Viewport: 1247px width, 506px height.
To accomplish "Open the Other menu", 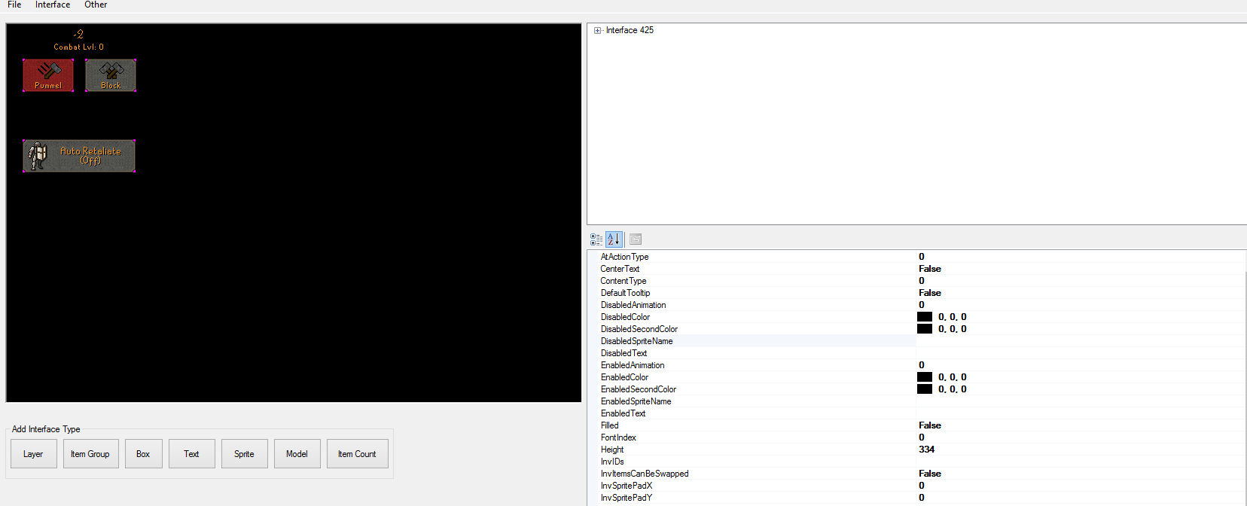I will point(96,5).
